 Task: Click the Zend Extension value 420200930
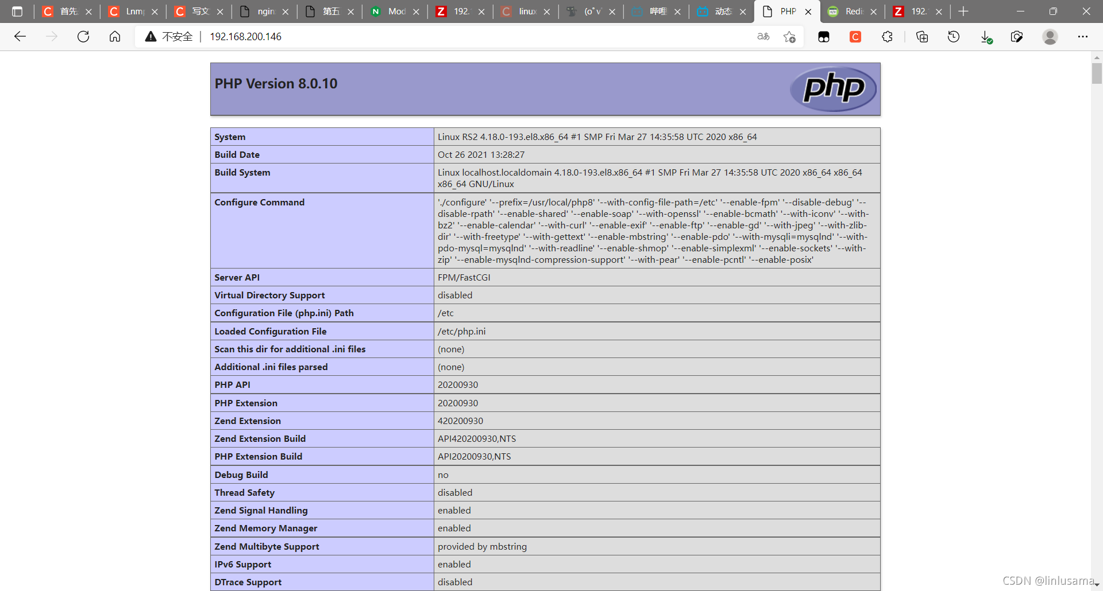pyautogui.click(x=460, y=421)
